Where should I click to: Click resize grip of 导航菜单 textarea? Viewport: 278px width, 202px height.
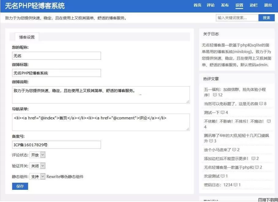[187, 129]
